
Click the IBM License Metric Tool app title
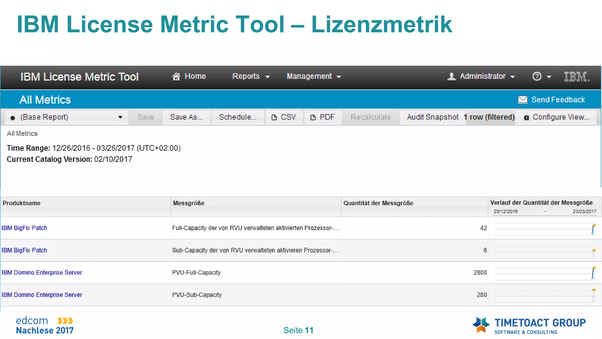coord(79,77)
